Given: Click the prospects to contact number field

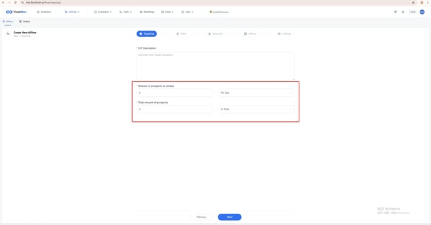Looking at the screenshot, I should [175, 92].
